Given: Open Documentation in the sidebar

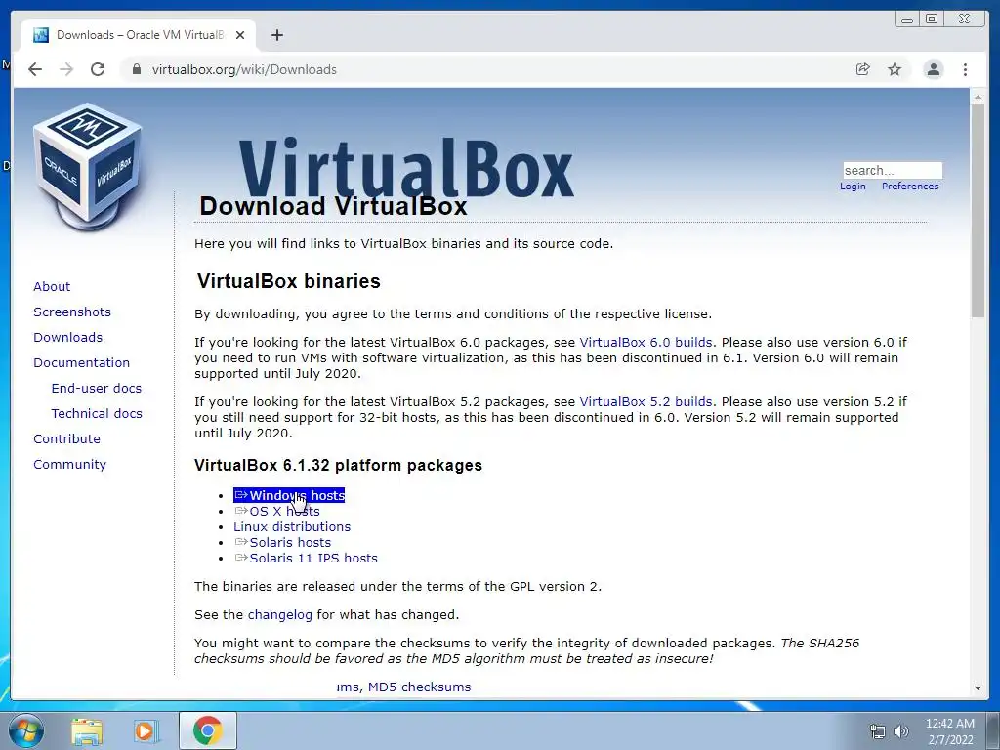Looking at the screenshot, I should [x=82, y=363].
